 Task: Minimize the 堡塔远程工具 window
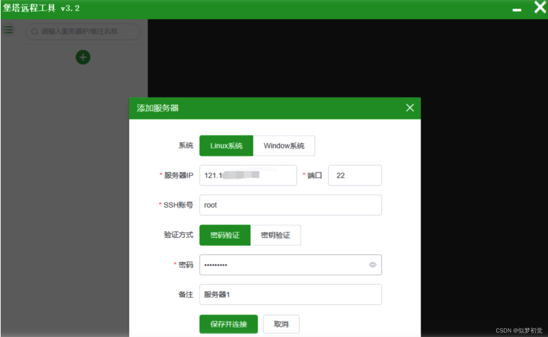coord(517,10)
